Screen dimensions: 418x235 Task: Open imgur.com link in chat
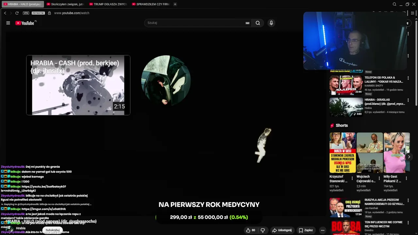tap(44, 209)
